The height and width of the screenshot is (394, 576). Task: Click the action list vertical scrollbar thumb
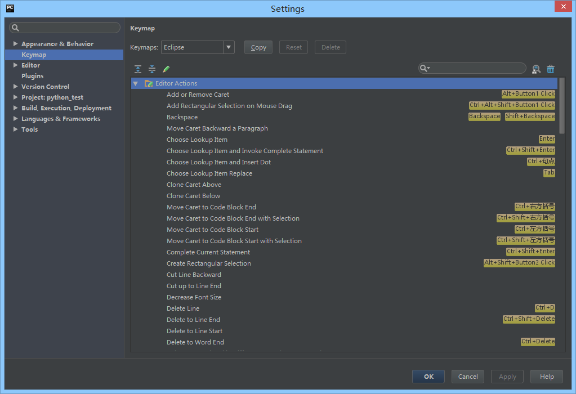[562, 106]
